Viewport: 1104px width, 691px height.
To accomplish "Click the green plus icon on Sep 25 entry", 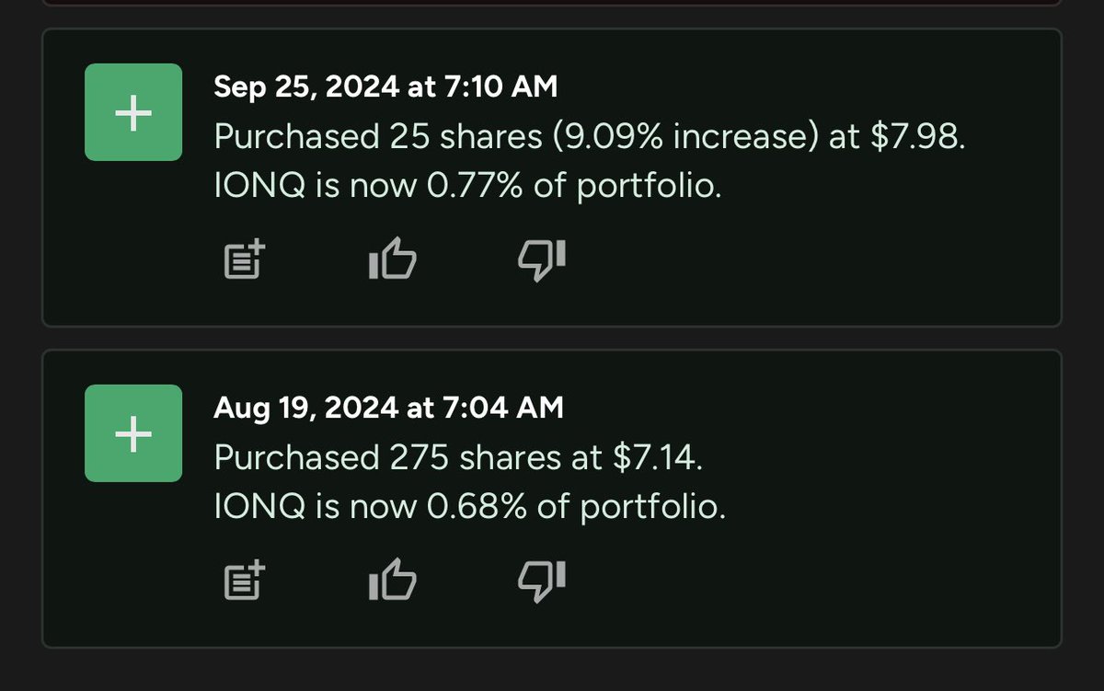I will pos(133,112).
